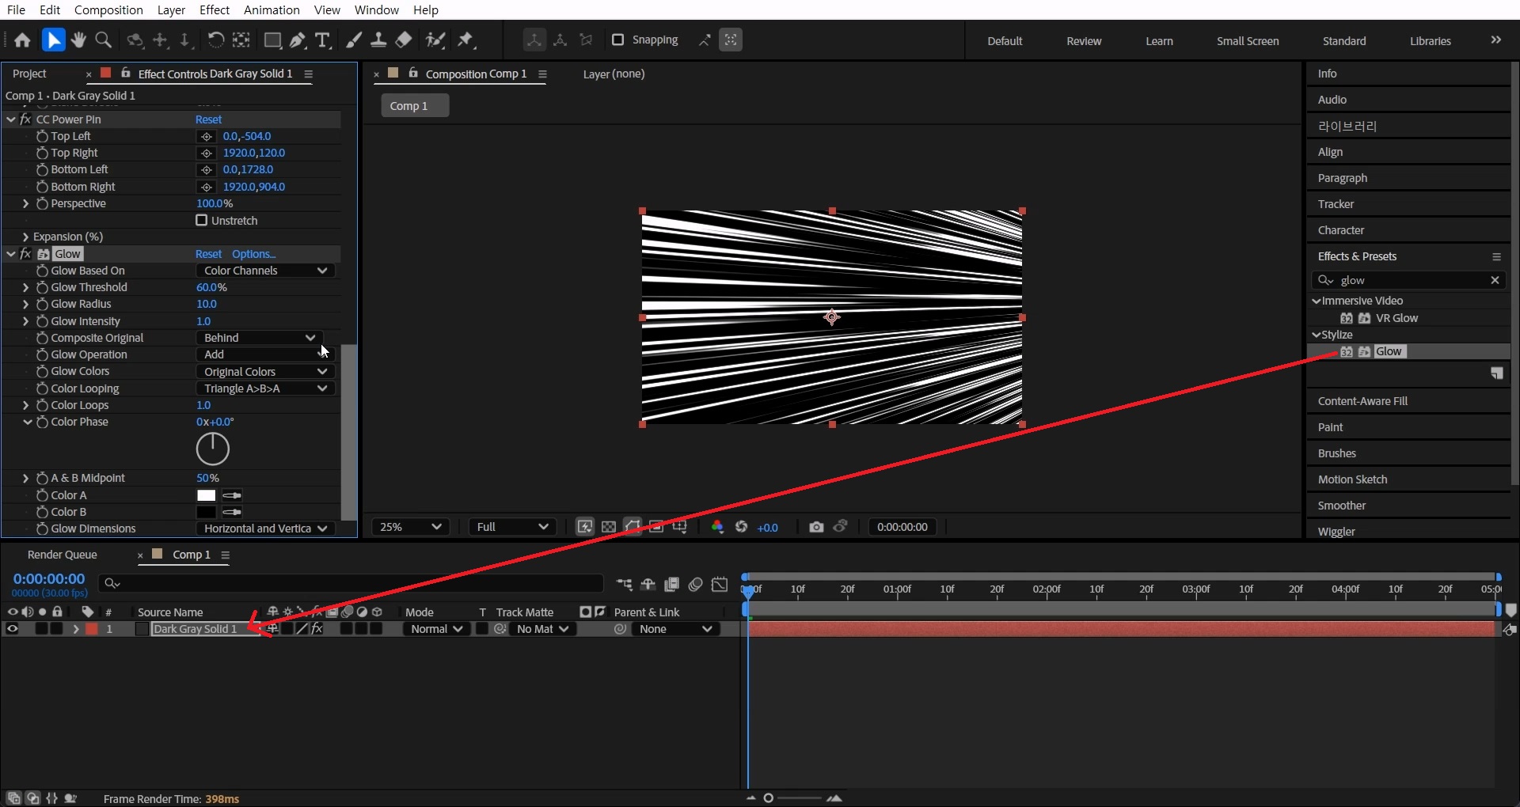Collapse the Stylize category
1520x807 pixels.
tap(1317, 335)
